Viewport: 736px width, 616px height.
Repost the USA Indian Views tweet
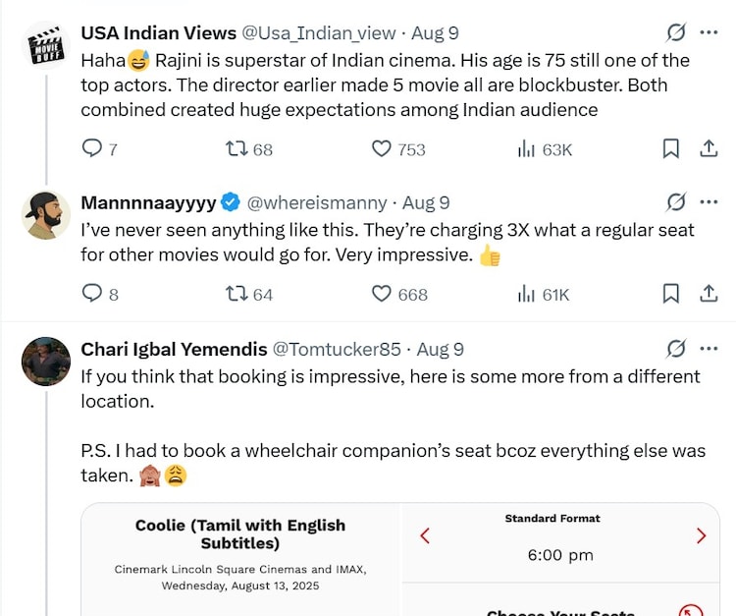[x=237, y=149]
